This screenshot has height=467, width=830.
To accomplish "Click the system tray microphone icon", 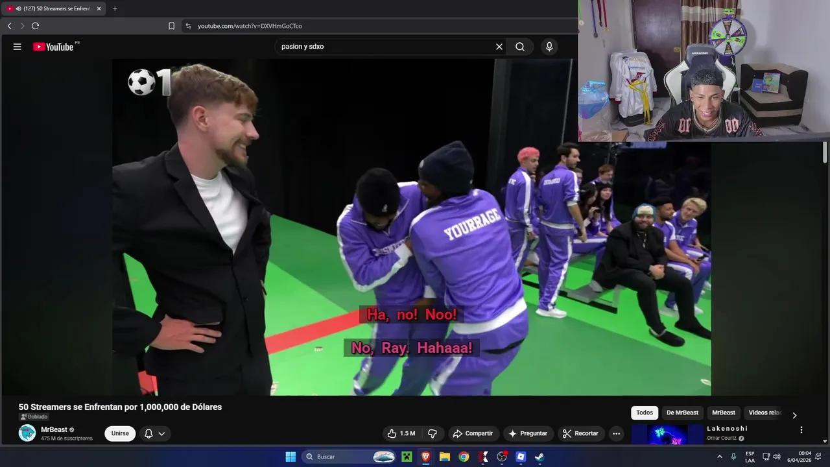I will pos(733,457).
